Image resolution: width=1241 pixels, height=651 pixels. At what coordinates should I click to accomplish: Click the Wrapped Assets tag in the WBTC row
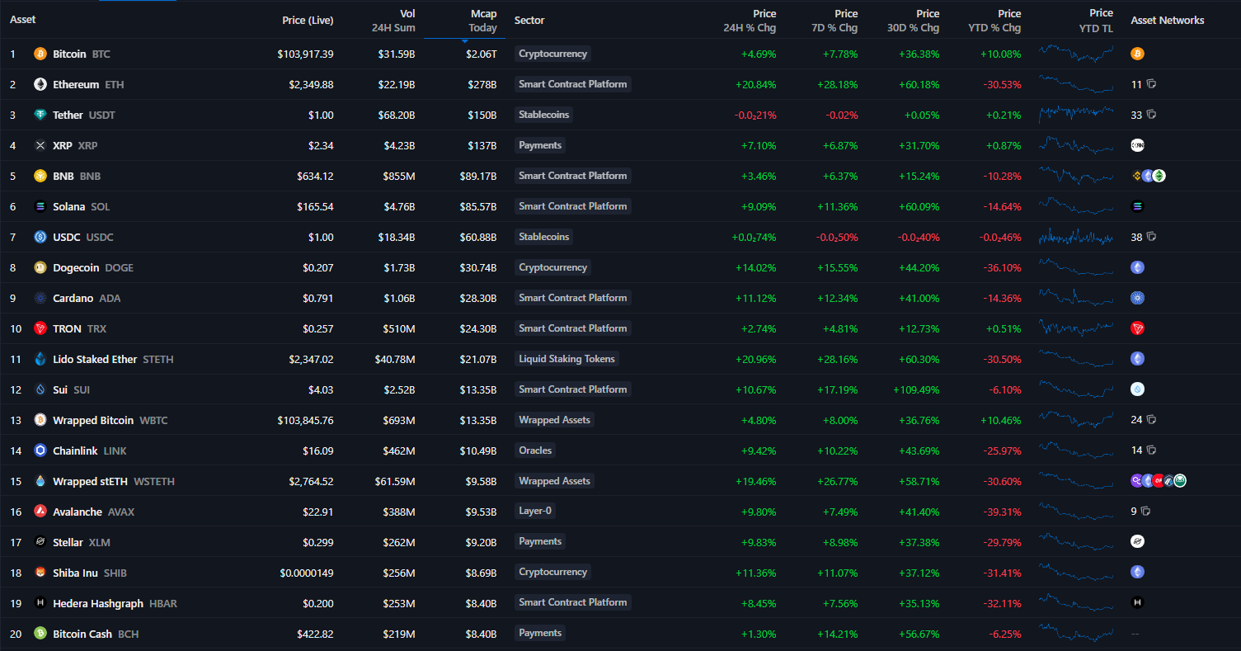pos(555,420)
